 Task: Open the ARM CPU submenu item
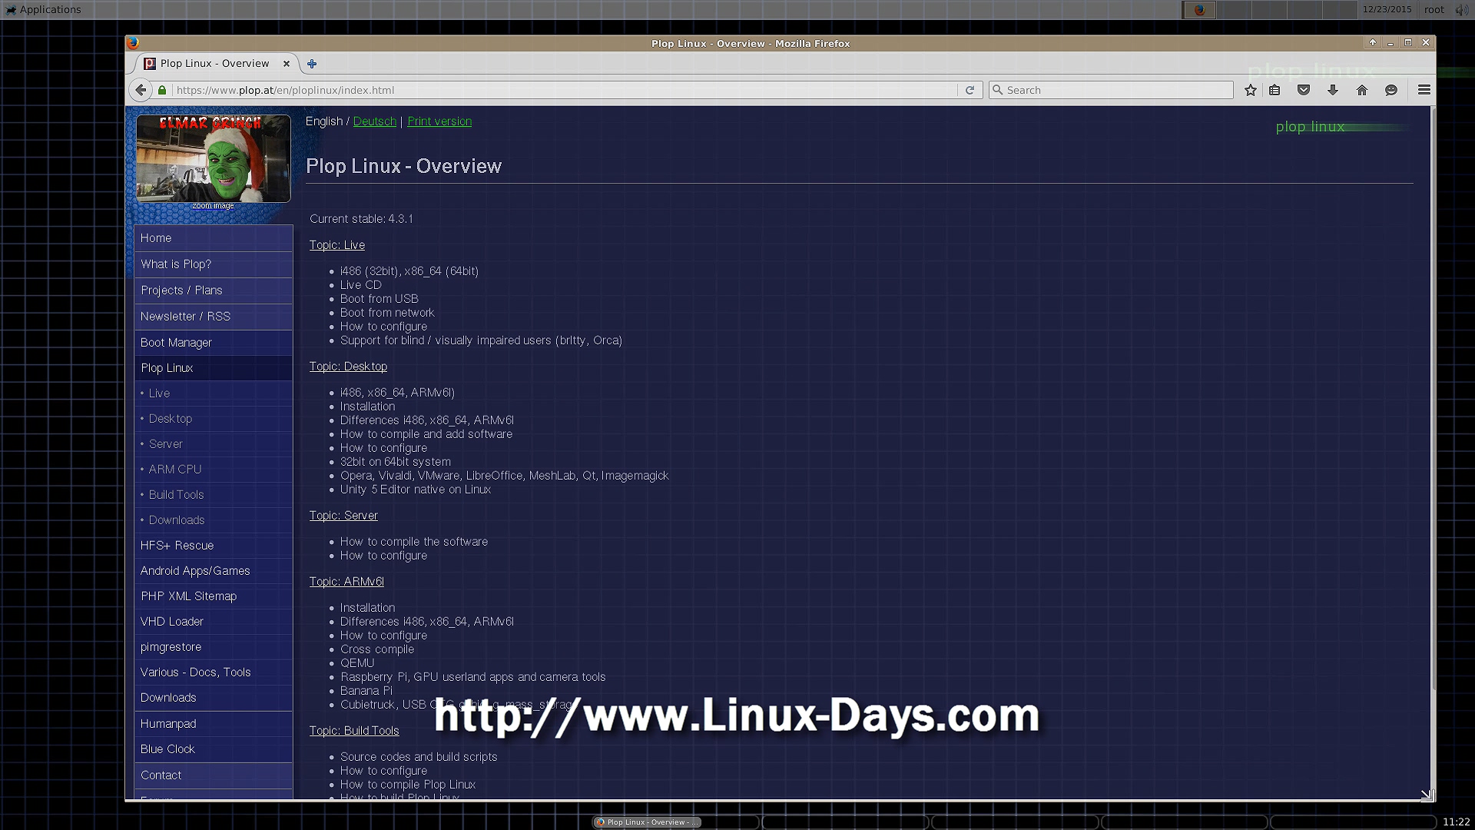[214, 470]
